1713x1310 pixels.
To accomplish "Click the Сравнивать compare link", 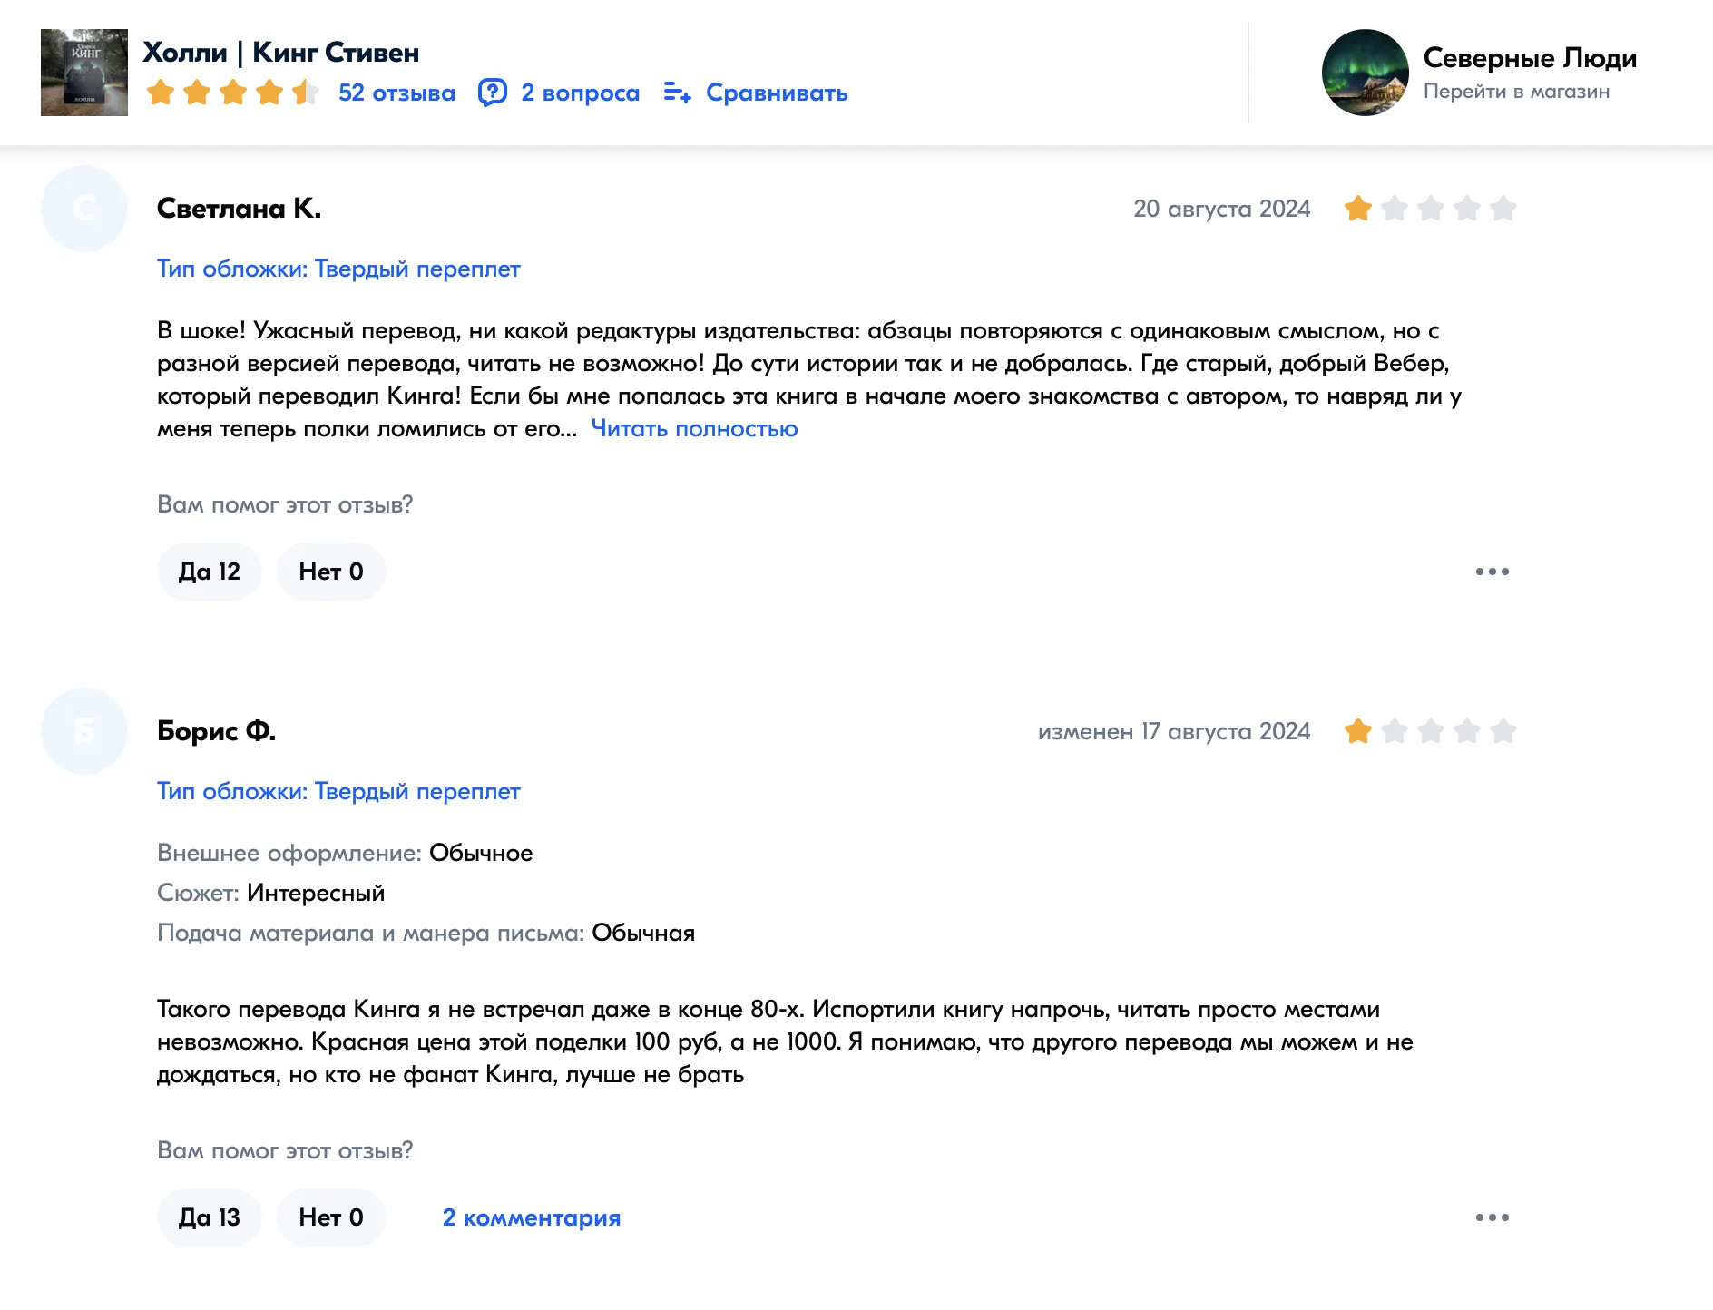I will coord(777,93).
